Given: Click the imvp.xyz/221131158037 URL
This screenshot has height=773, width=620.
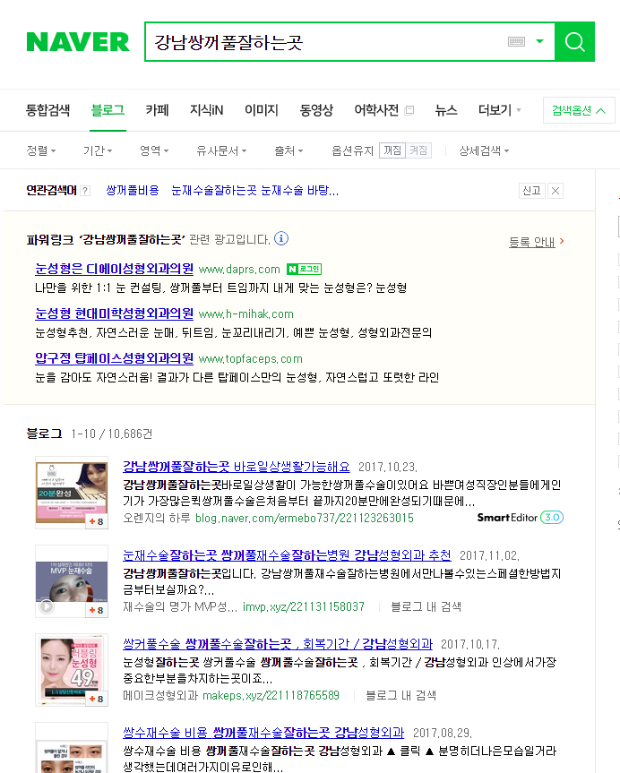Looking at the screenshot, I should 304,607.
